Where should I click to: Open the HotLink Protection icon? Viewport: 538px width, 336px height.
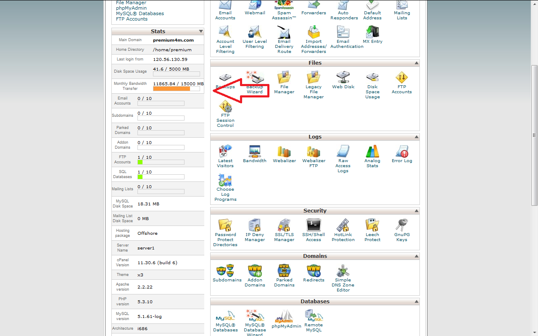click(343, 225)
